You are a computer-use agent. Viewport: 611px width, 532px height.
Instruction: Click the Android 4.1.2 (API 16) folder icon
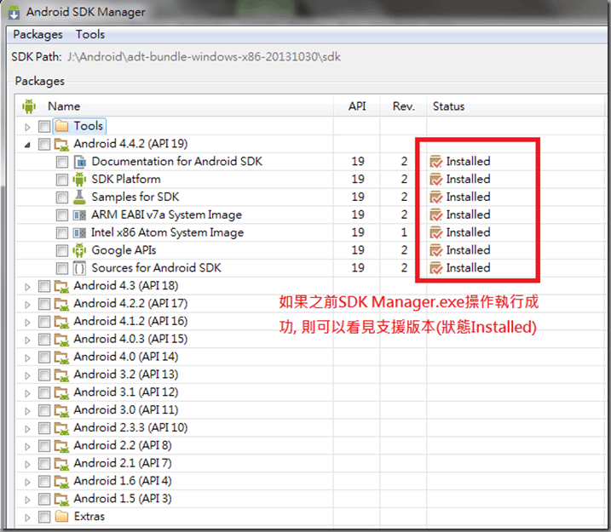click(61, 322)
